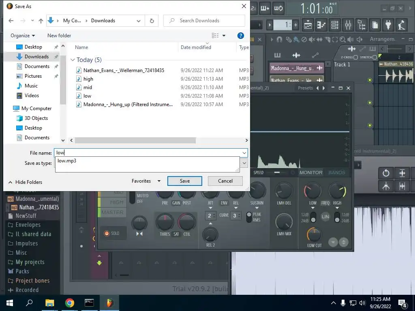Select the playlist magnet snap icon

coord(279,40)
